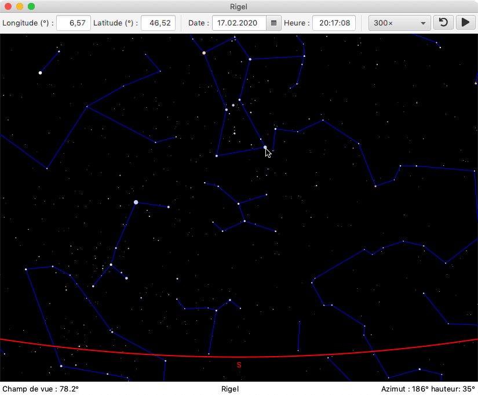Click the Azimut hauteur status text
This screenshot has width=478, height=395.
[x=428, y=389]
